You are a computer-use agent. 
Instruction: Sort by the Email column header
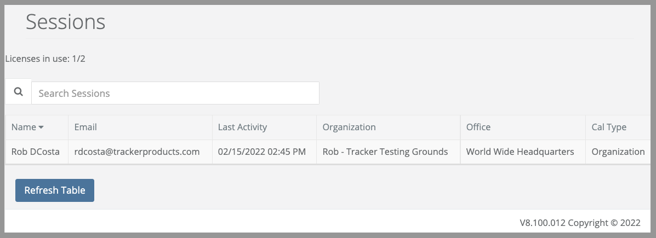pyautogui.click(x=85, y=127)
